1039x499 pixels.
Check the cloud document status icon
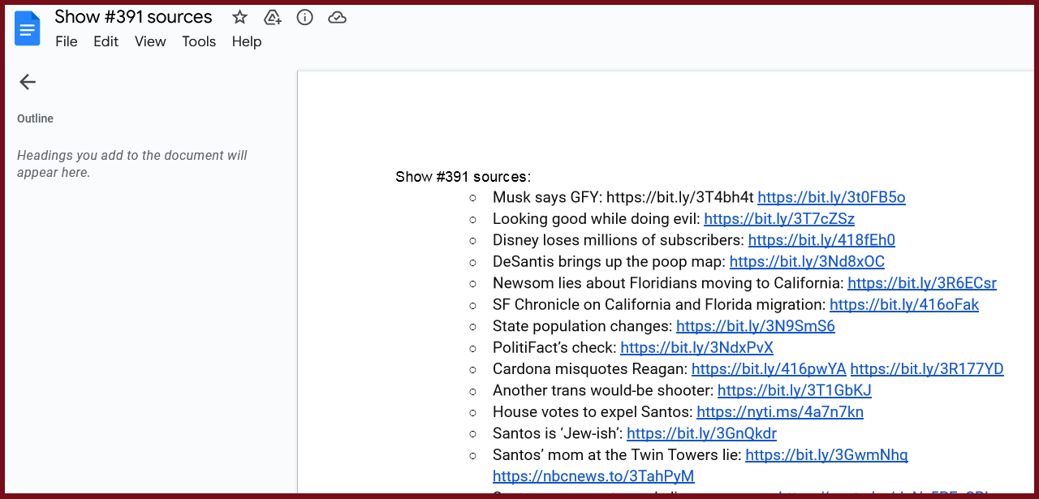338,17
